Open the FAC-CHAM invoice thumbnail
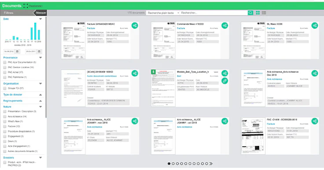This screenshot has width=324, height=170. coord(253,136)
